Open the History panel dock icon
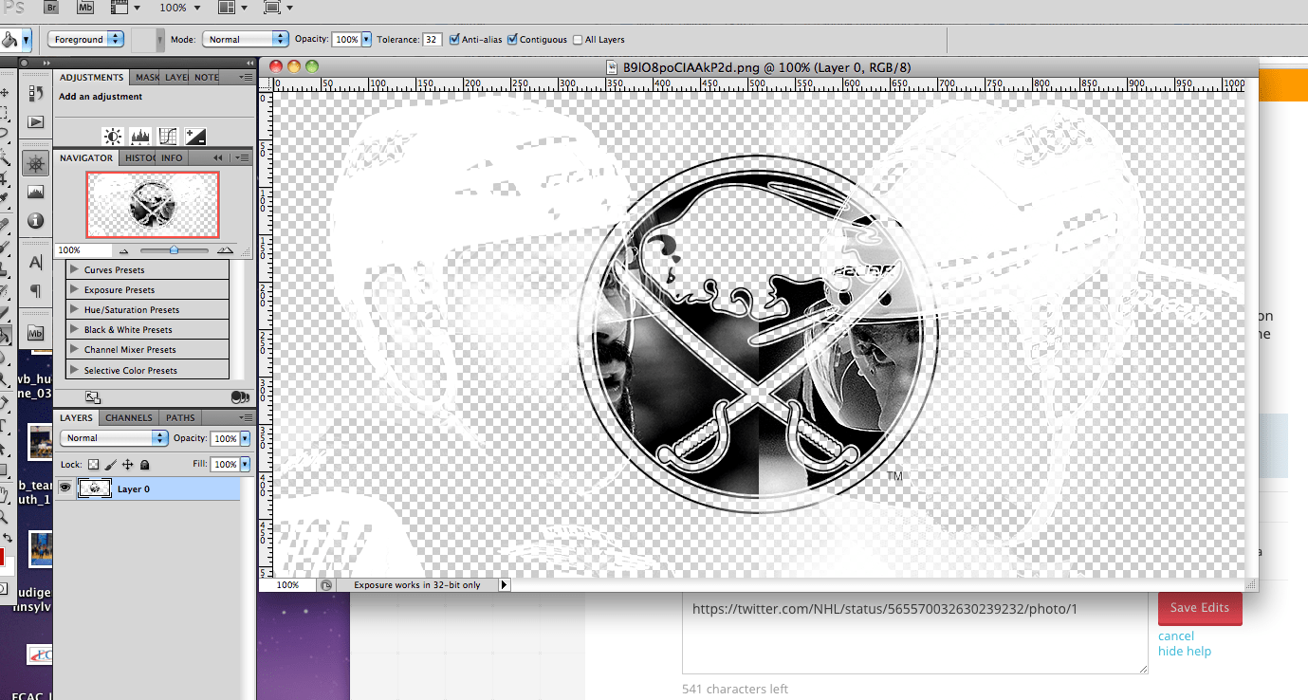The image size is (1308, 700). pyautogui.click(x=36, y=93)
